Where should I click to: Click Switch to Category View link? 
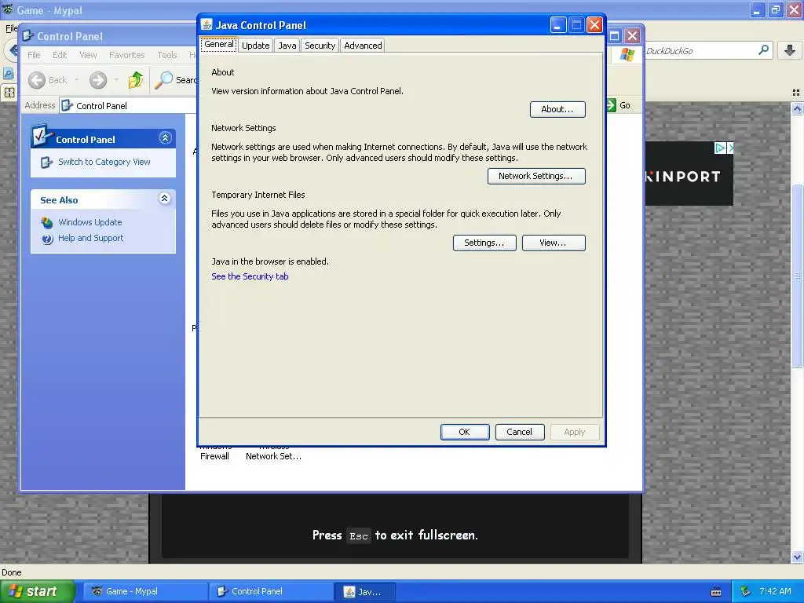tap(104, 162)
